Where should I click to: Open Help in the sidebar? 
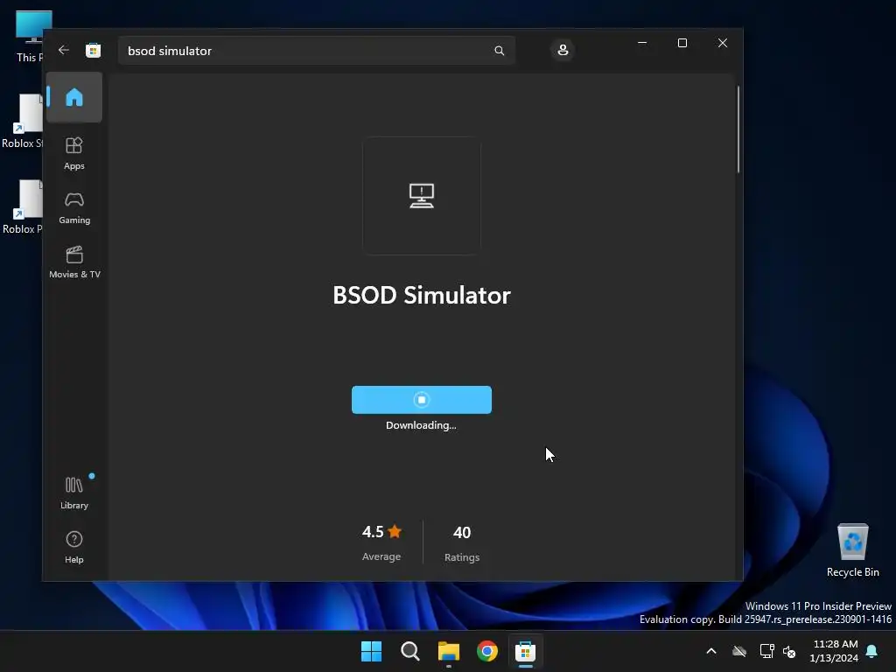[74, 548]
